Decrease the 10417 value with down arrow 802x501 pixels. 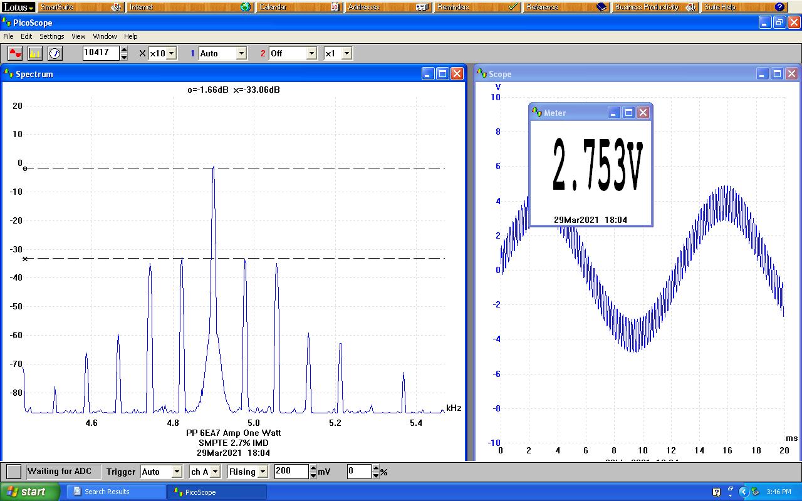tap(124, 57)
